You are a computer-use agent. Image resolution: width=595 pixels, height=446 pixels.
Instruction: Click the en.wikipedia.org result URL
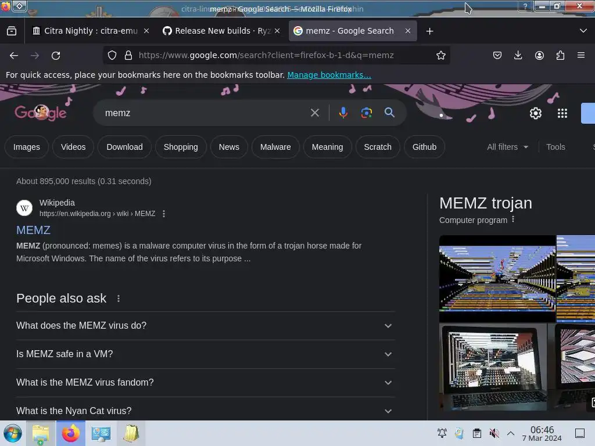click(x=97, y=214)
